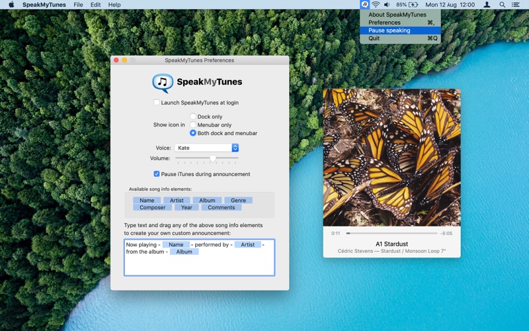Open the user account menu icon
Screen dimensions: 529x331
[487, 5]
